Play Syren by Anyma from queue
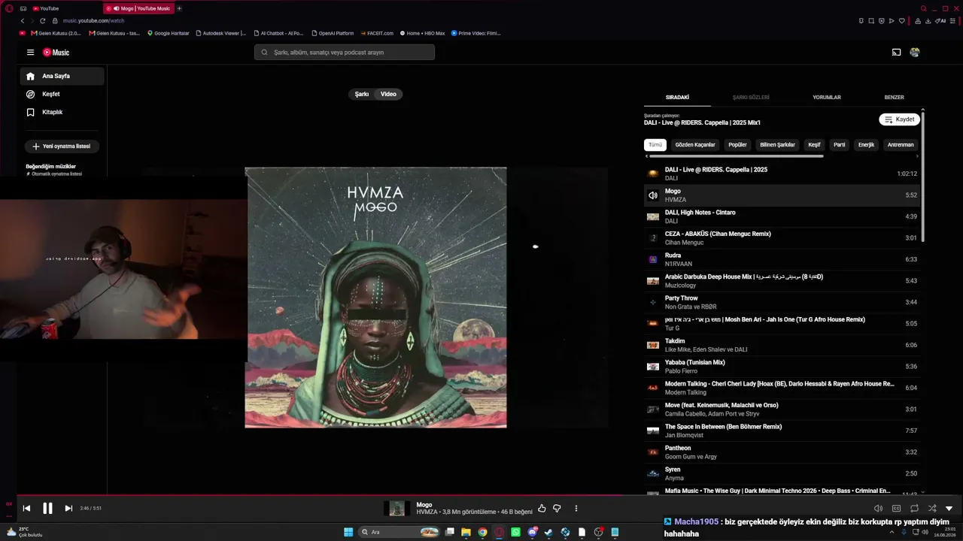This screenshot has height=541, width=963. tap(782, 473)
